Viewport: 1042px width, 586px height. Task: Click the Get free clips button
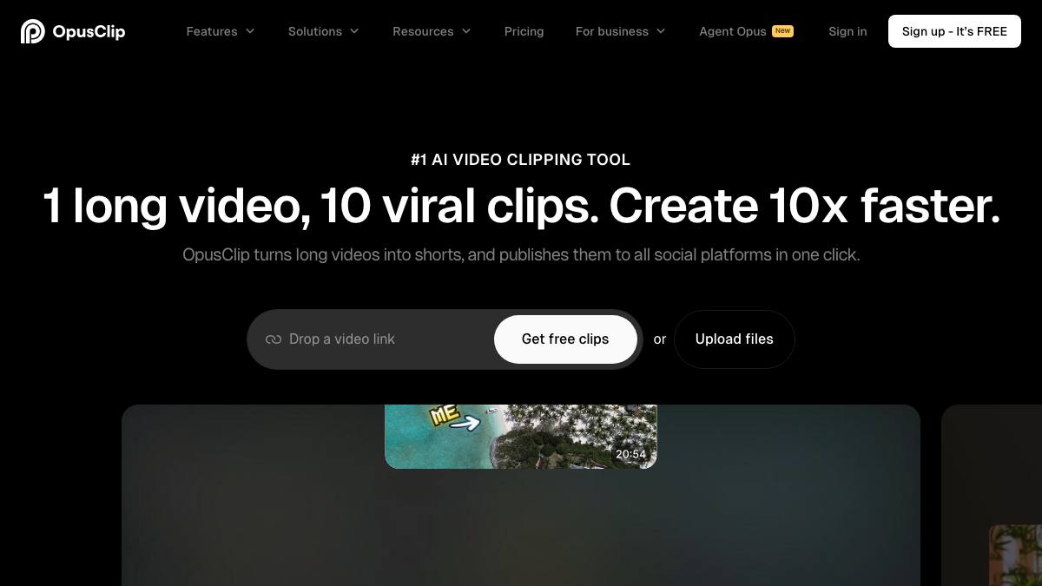[565, 339]
